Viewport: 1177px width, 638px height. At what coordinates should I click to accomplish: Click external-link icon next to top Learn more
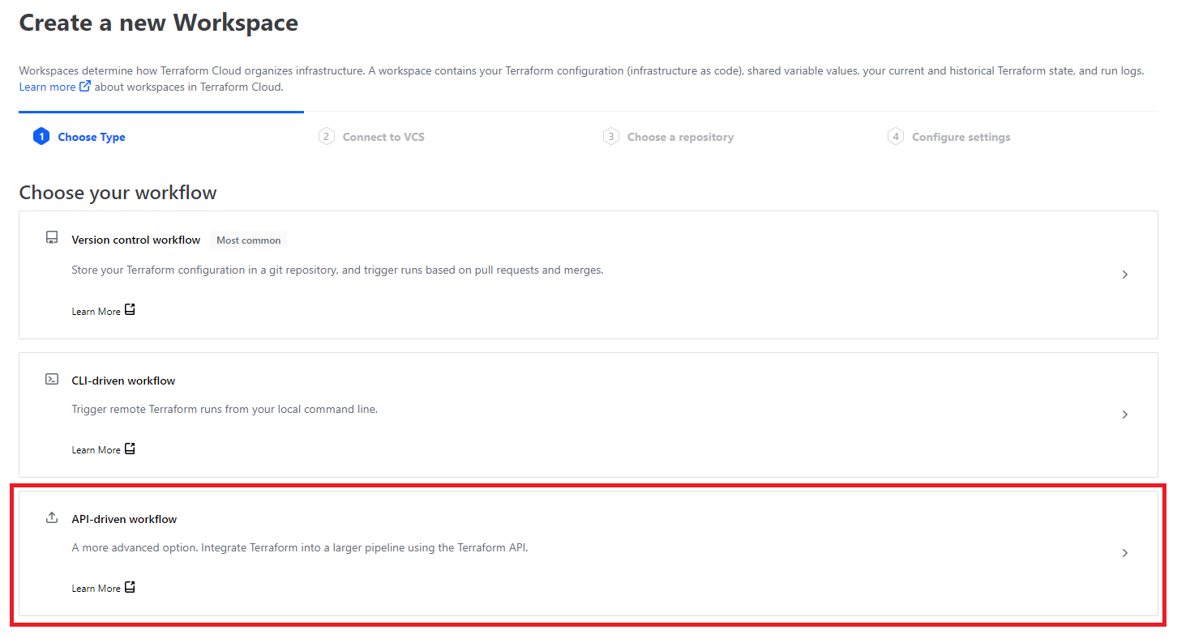point(84,86)
